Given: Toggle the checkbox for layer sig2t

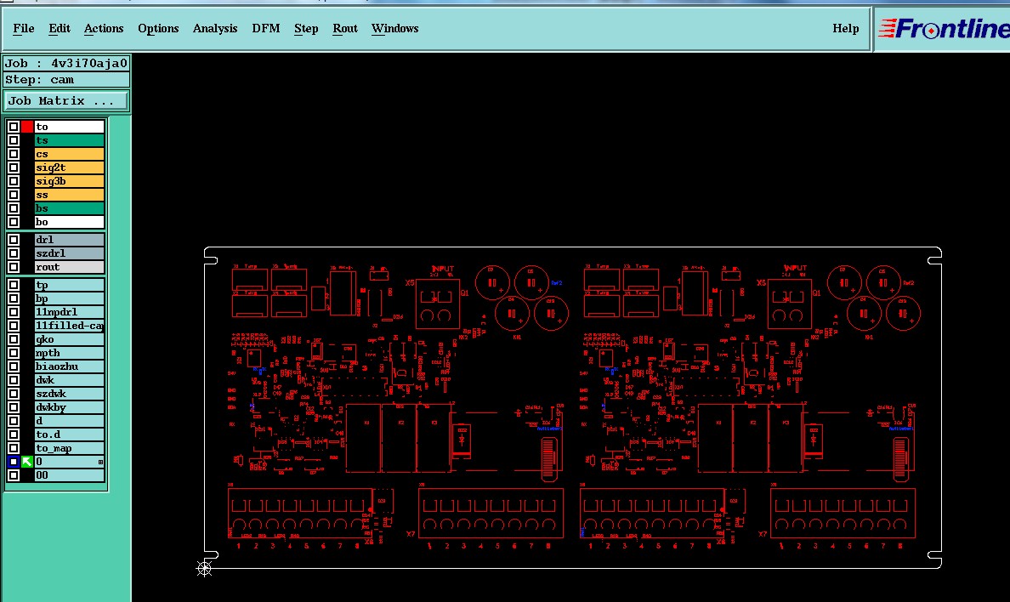Looking at the screenshot, I should click(14, 168).
